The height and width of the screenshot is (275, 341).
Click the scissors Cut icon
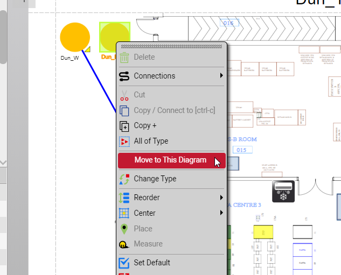tap(124, 95)
